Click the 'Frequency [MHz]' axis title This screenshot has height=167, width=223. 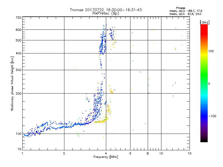(106, 157)
